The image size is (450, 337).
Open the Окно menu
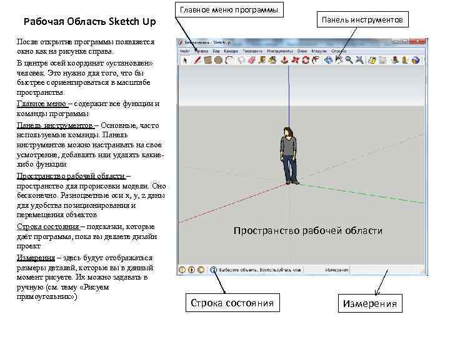(x=302, y=51)
